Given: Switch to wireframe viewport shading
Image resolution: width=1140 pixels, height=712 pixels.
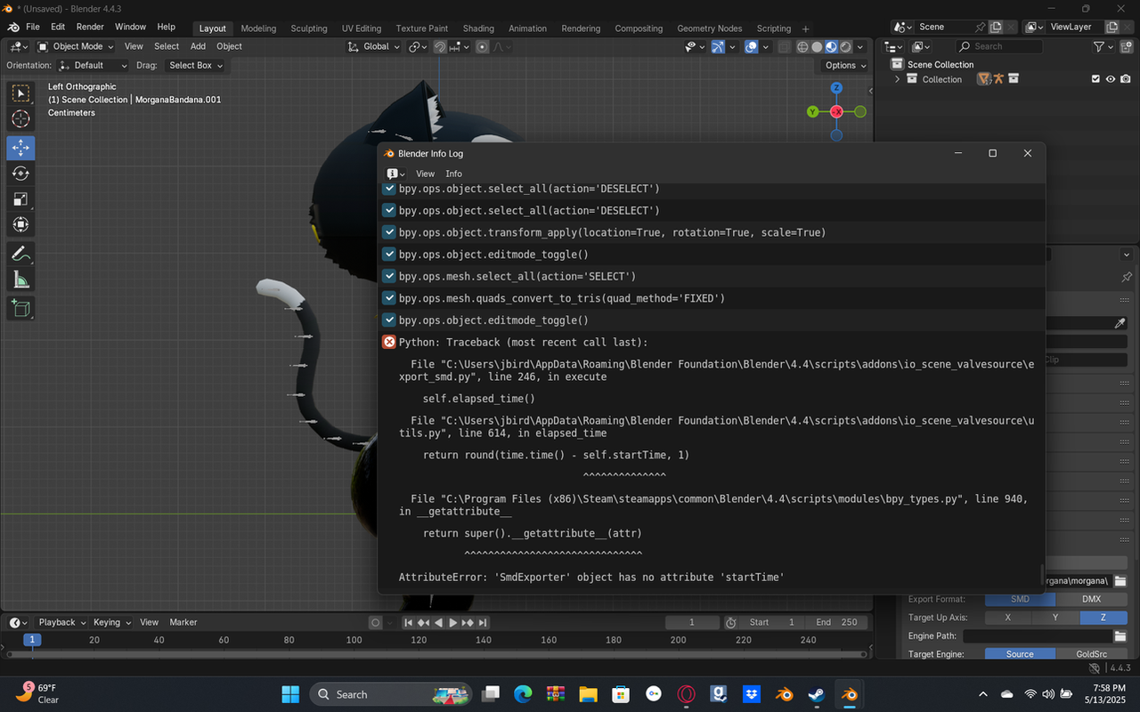Looking at the screenshot, I should [x=802, y=46].
